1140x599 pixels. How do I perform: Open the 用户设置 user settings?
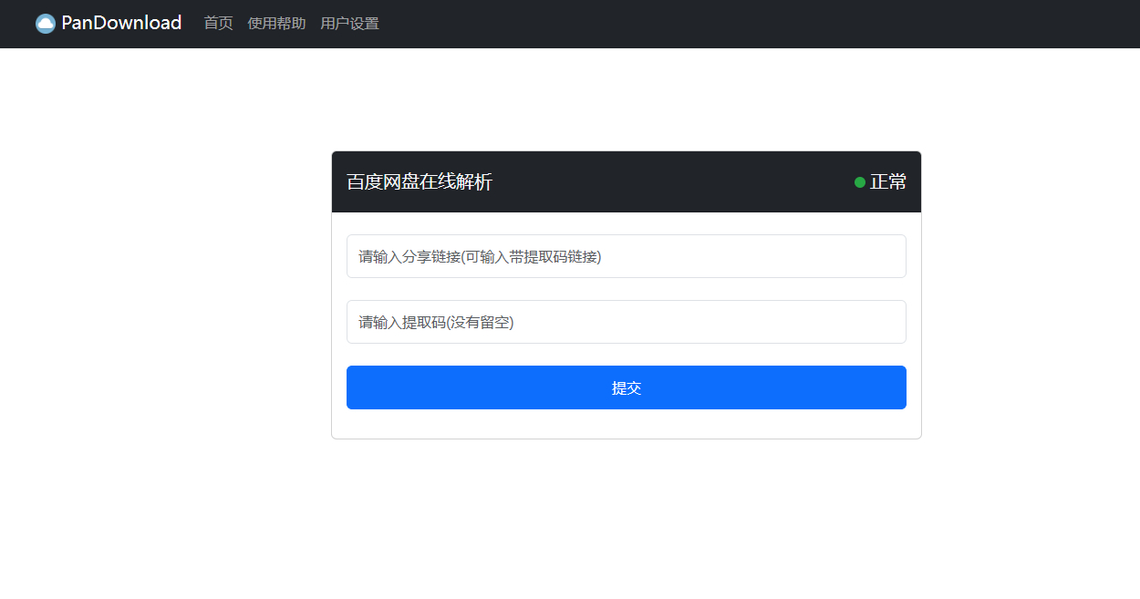[x=349, y=24]
